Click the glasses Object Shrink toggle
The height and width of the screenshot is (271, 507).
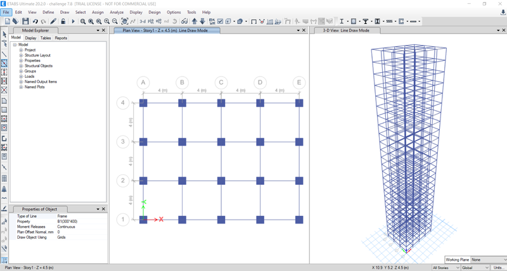(184, 22)
